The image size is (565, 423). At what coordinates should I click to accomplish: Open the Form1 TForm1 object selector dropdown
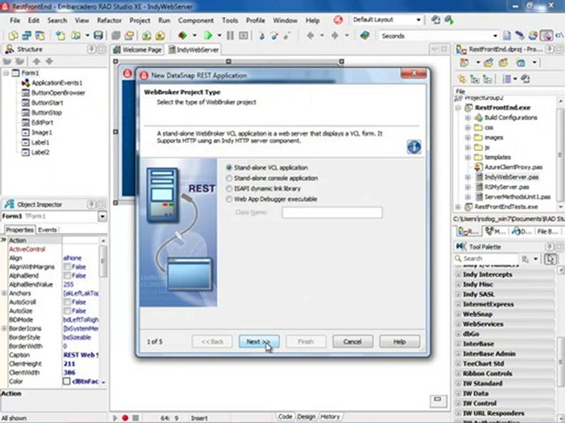click(102, 216)
